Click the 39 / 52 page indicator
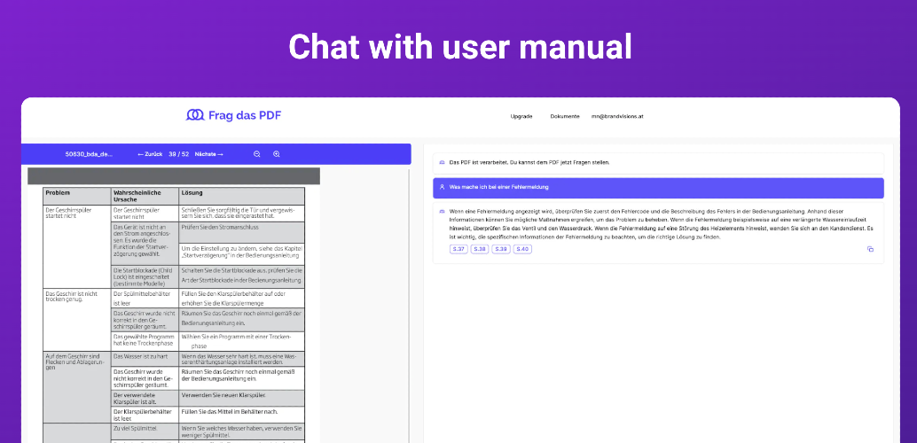Image resolution: width=917 pixels, height=443 pixels. coord(178,154)
